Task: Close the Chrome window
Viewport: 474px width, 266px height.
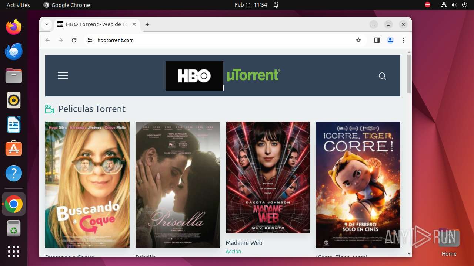Action: [x=403, y=24]
